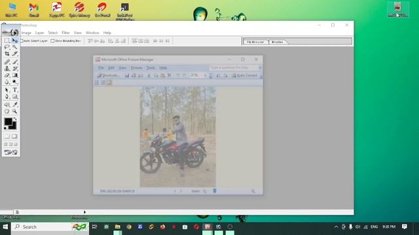
Task: Select the Slice tool
Action: pyautogui.click(x=15, y=54)
